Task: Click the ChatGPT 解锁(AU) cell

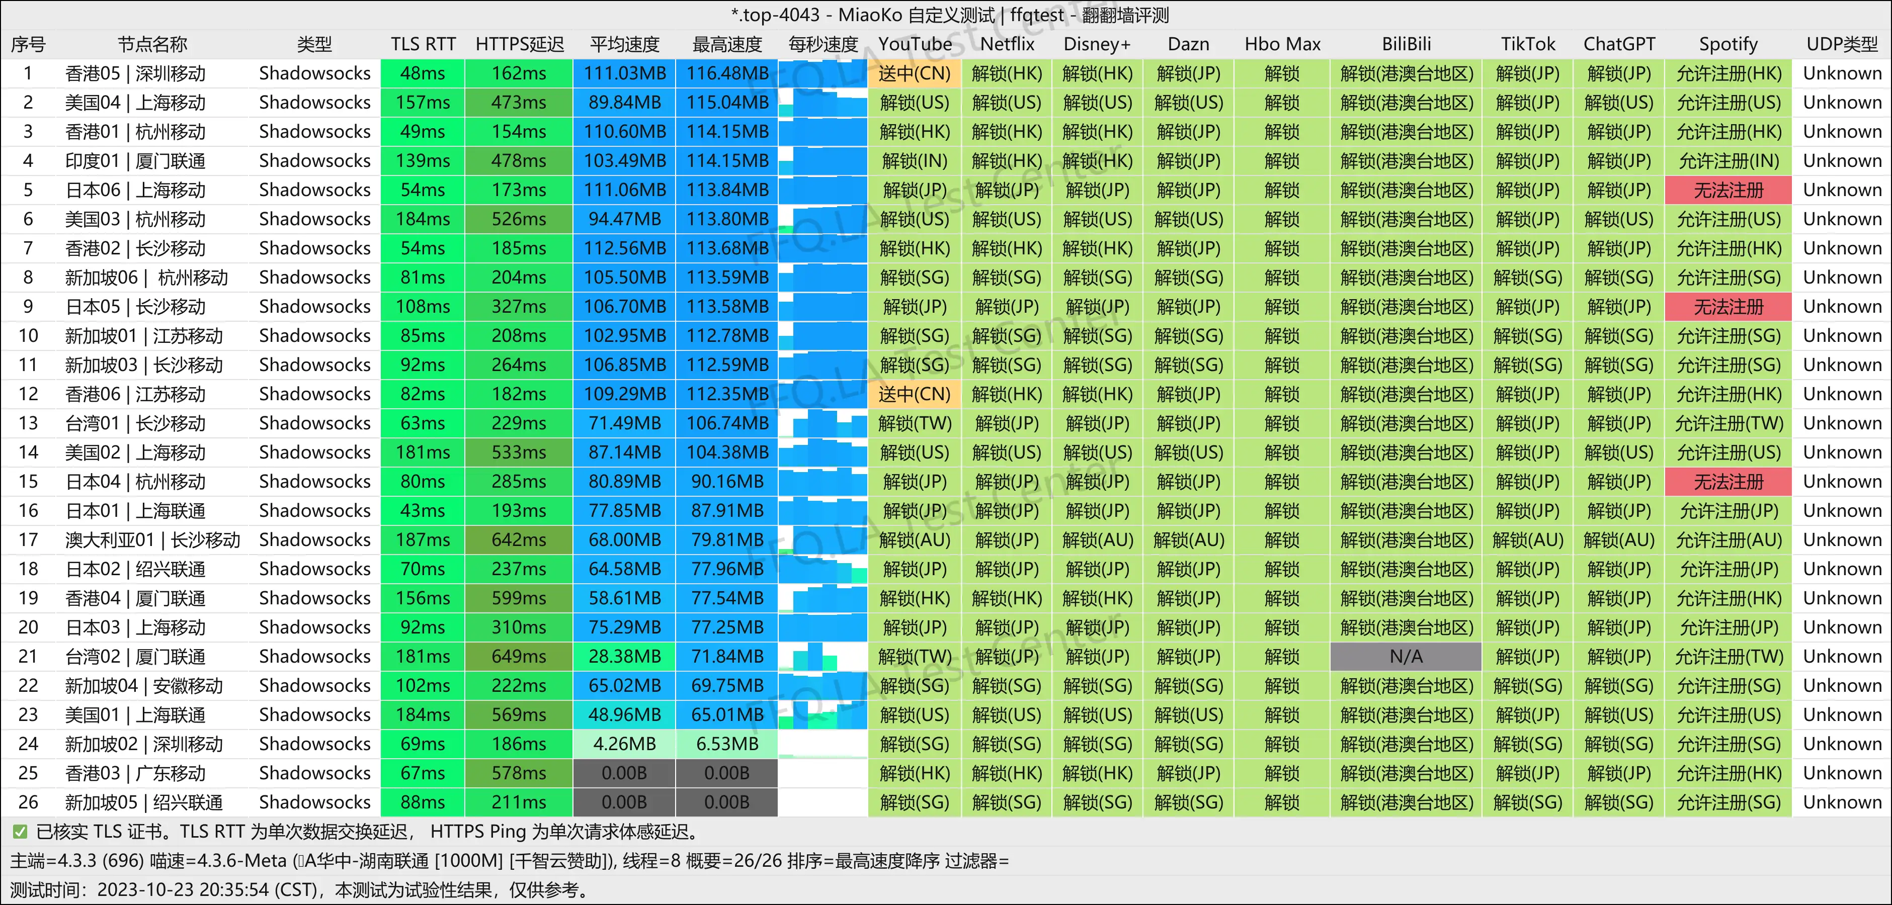Action: pos(1619,539)
